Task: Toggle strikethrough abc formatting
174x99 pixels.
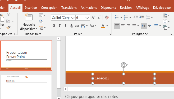Action: [x=77, y=26]
